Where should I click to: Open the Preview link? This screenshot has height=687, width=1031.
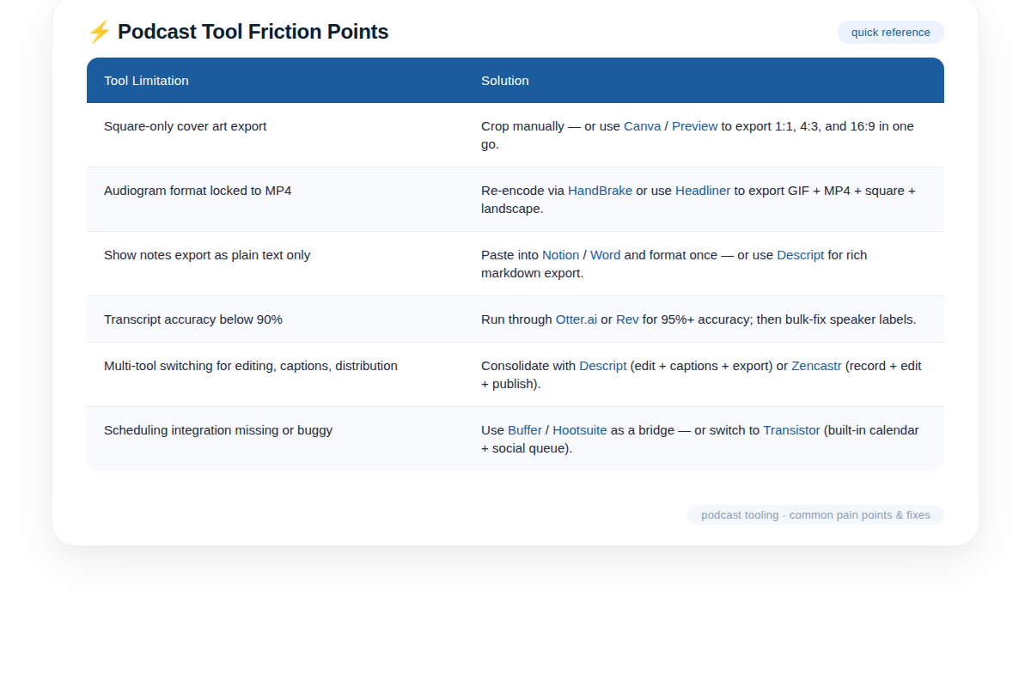coord(694,126)
